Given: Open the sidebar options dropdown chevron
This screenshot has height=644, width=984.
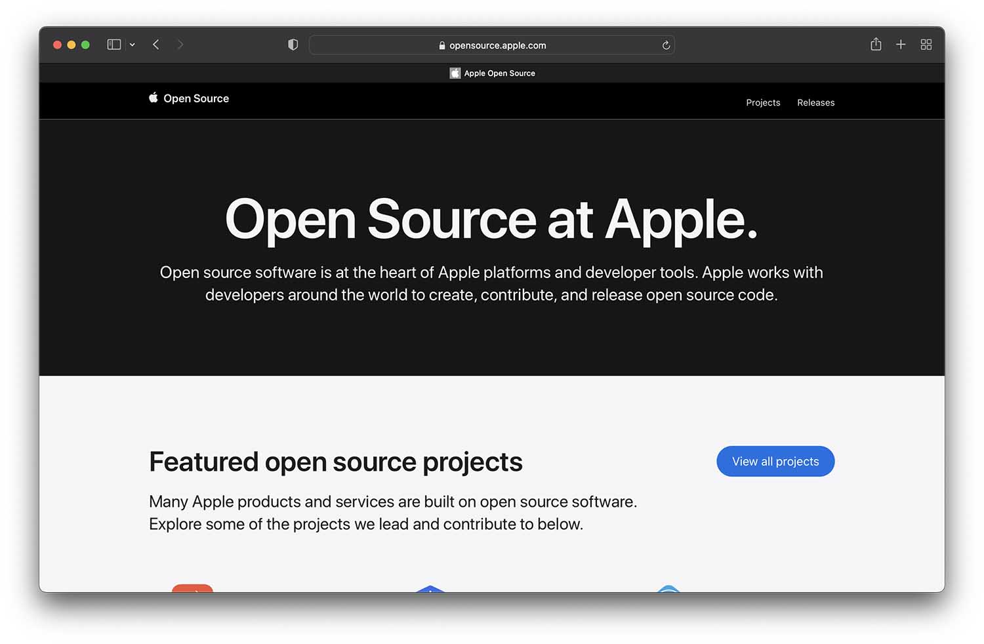Looking at the screenshot, I should click(133, 45).
